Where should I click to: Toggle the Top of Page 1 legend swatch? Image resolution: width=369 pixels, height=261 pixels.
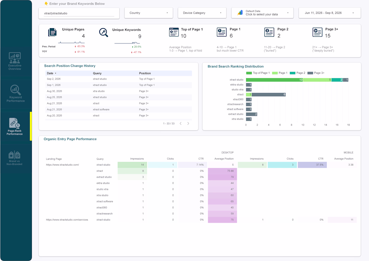tap(249, 73)
